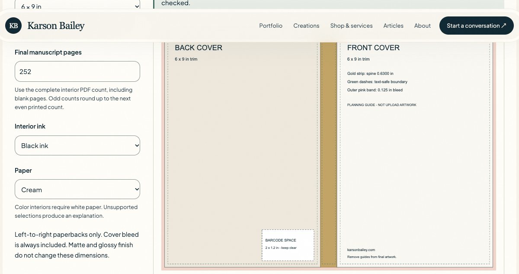The height and width of the screenshot is (274, 519).
Task: Click the 'Final manuscript pages' label
Action: coord(48,52)
